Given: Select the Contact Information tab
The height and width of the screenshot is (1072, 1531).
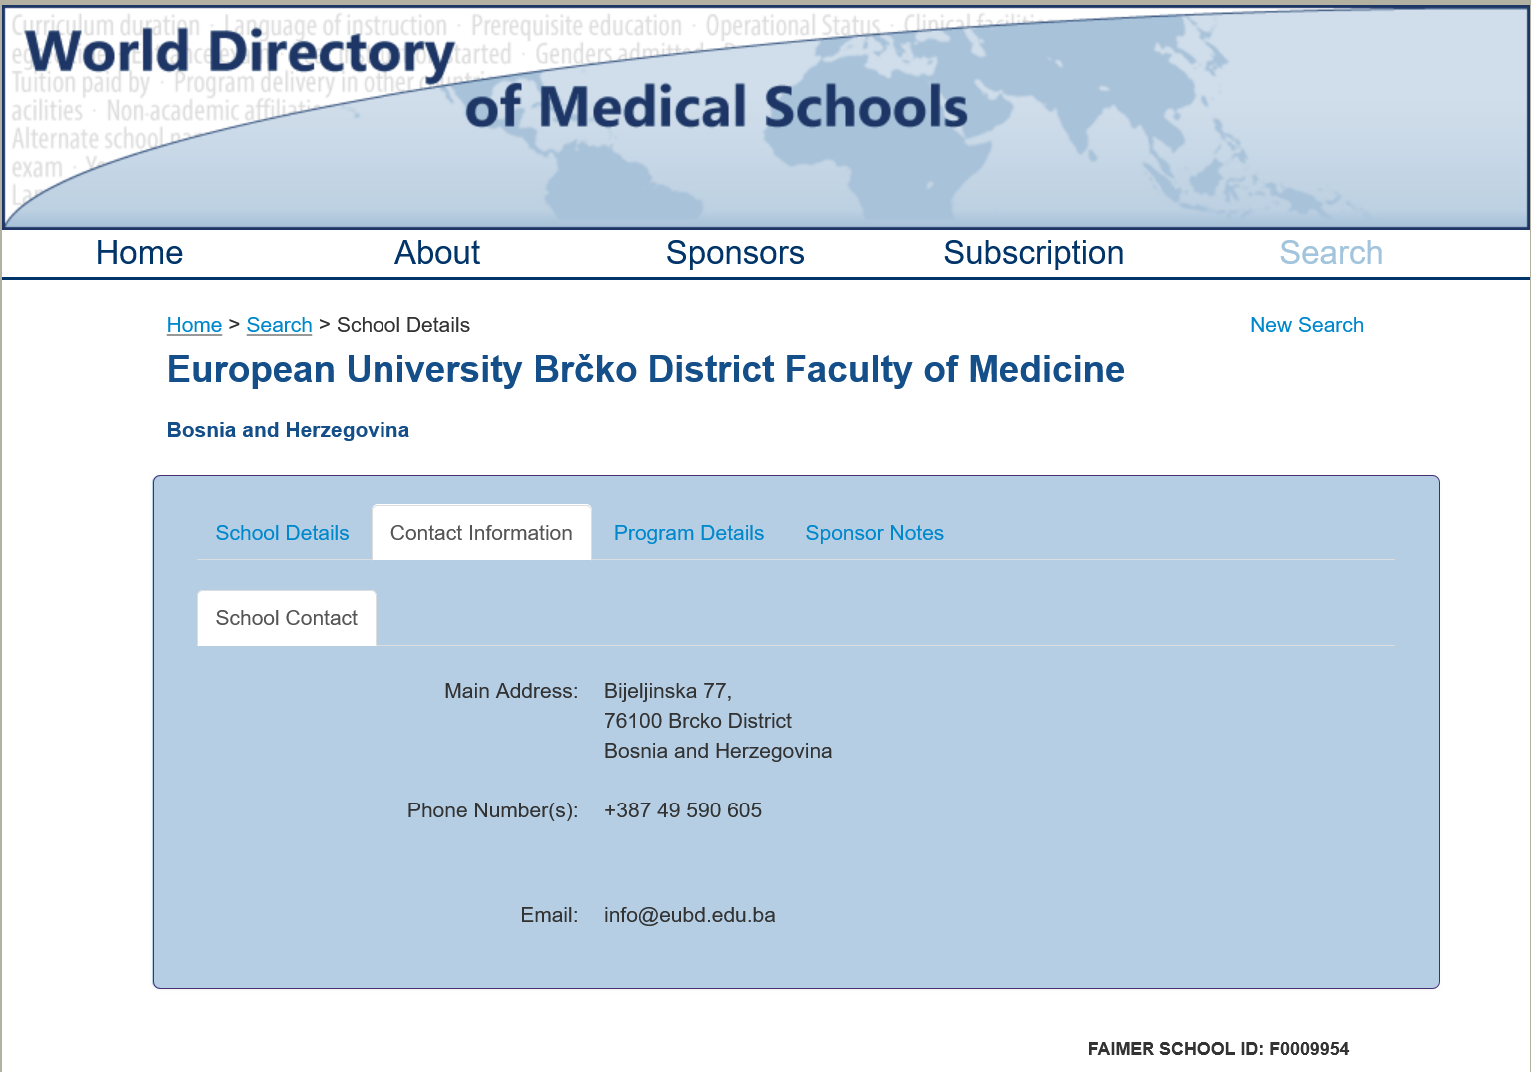Looking at the screenshot, I should click(x=481, y=533).
